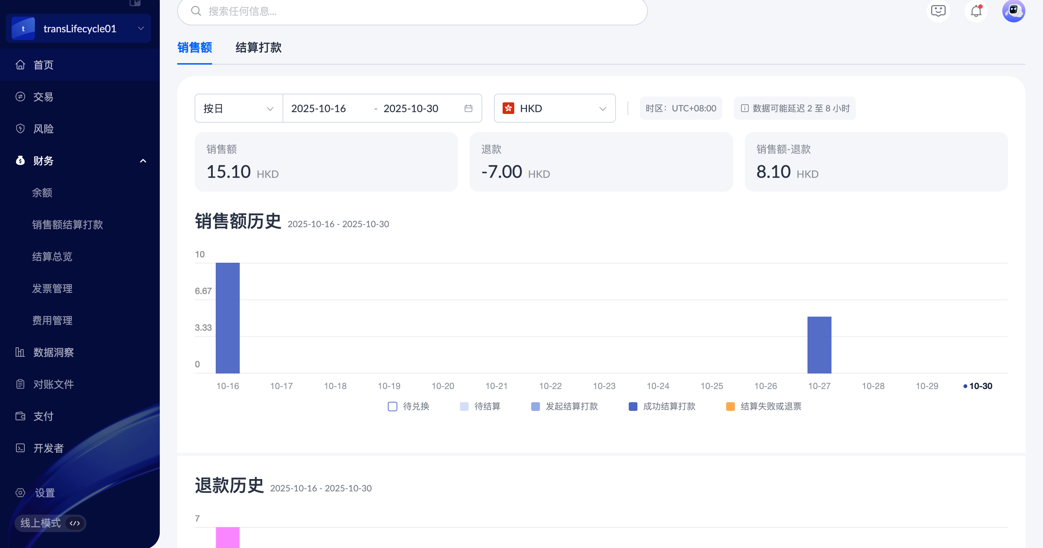Screen dimensions: 1043x548
Task: Open the 余额 submenu item
Action: point(42,193)
